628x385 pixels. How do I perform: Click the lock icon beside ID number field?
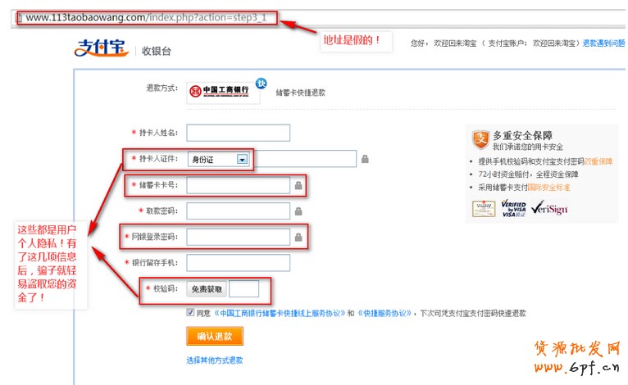click(x=364, y=158)
